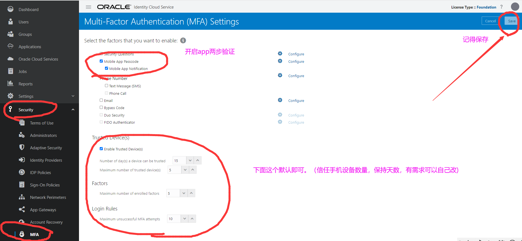Check the Phone Call checkbox

pos(106,93)
